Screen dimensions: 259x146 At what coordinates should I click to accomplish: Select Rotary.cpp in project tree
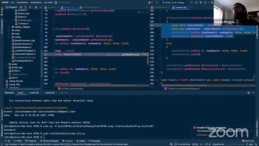pos(22,13)
